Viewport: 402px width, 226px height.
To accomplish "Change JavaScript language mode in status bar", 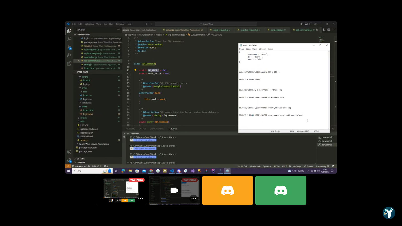I will (296, 166).
